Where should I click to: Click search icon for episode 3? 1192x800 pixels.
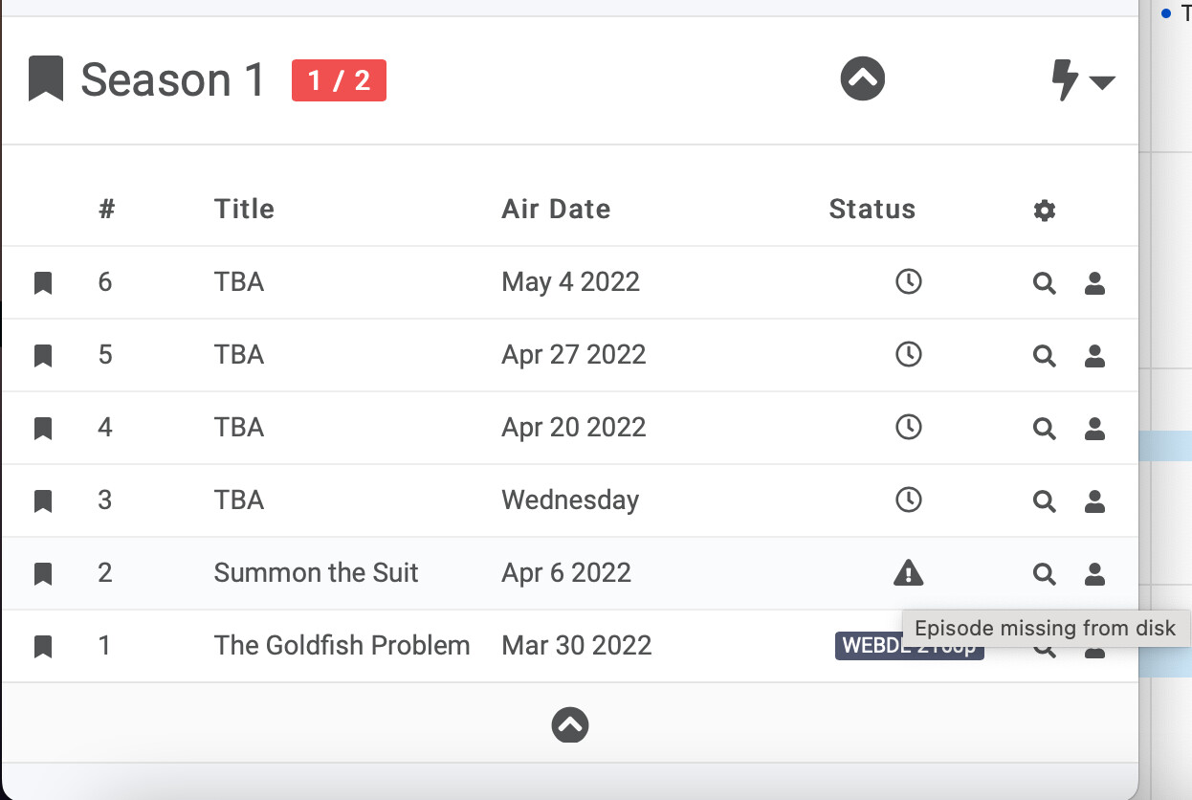click(x=1045, y=501)
